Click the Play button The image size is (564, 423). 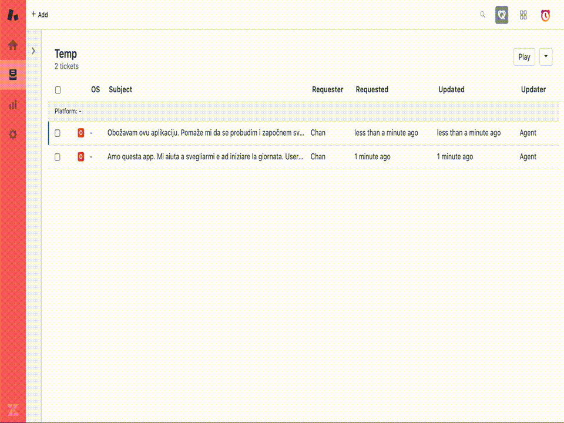[524, 57]
